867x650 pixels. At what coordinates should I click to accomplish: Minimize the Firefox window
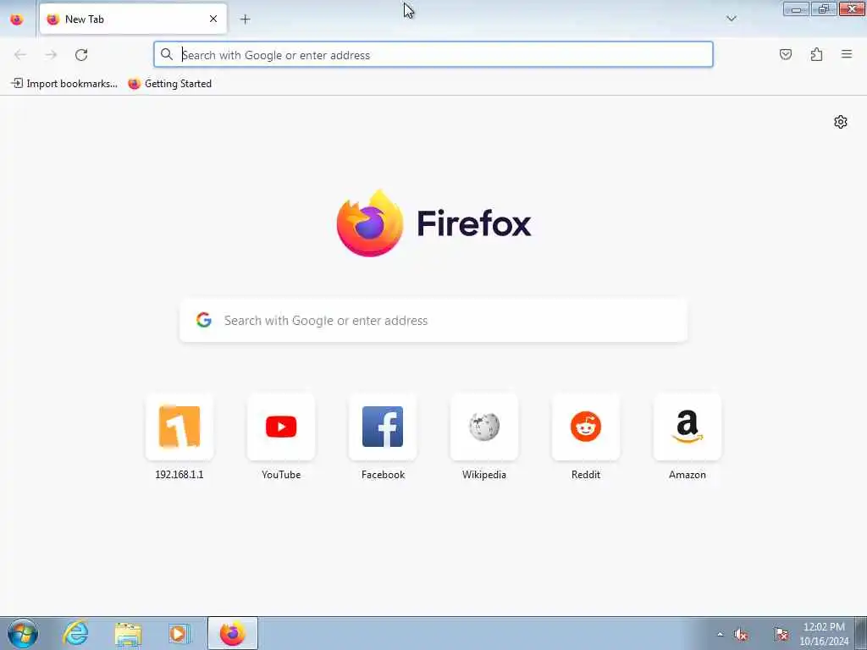[x=796, y=8]
